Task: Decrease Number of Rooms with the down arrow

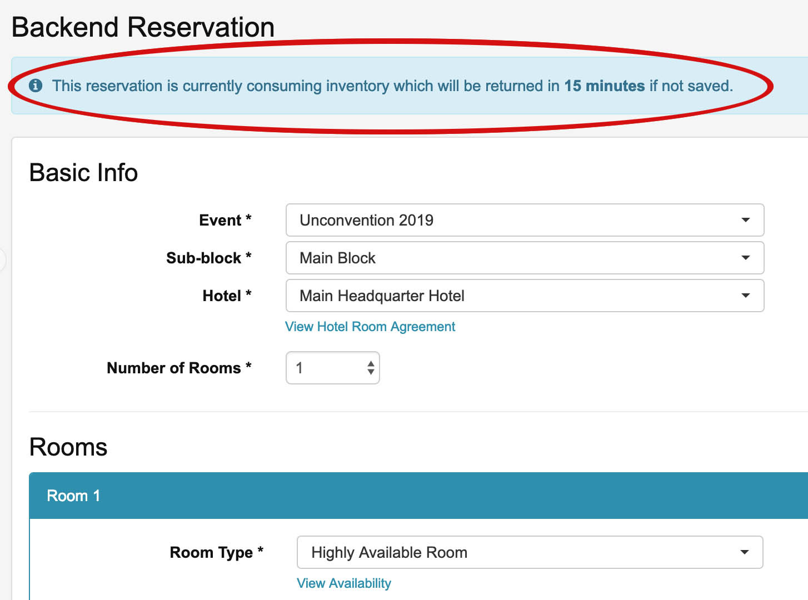Action: (371, 372)
